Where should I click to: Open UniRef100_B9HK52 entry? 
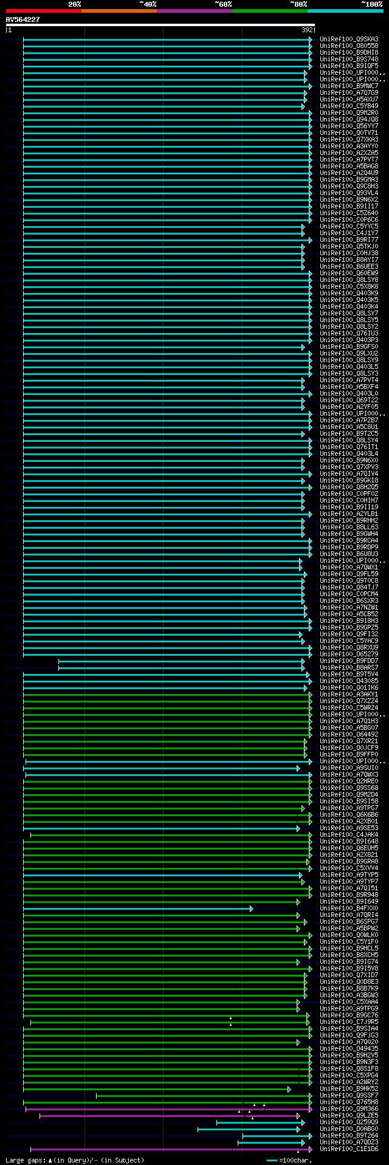click(x=349, y=1088)
